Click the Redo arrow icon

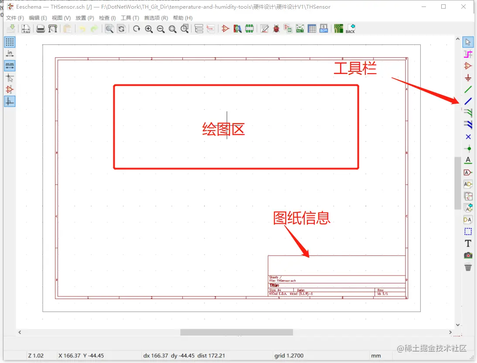(x=94, y=29)
